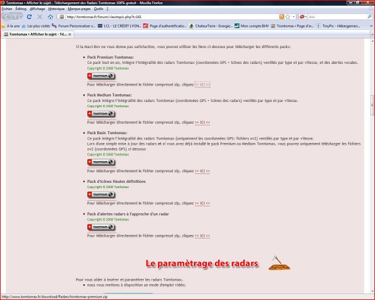This screenshot has width=375, height=300.
Task: Open the Ask search engine dropdown
Action: (304, 17)
